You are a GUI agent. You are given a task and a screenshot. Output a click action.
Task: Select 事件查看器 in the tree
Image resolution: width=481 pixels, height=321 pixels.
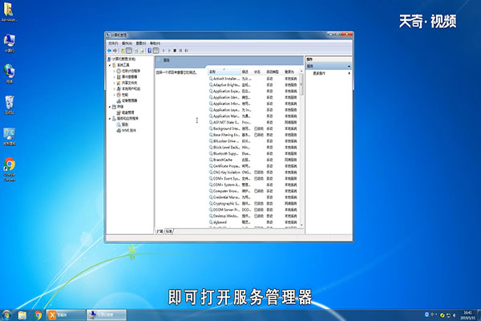pyautogui.click(x=127, y=77)
